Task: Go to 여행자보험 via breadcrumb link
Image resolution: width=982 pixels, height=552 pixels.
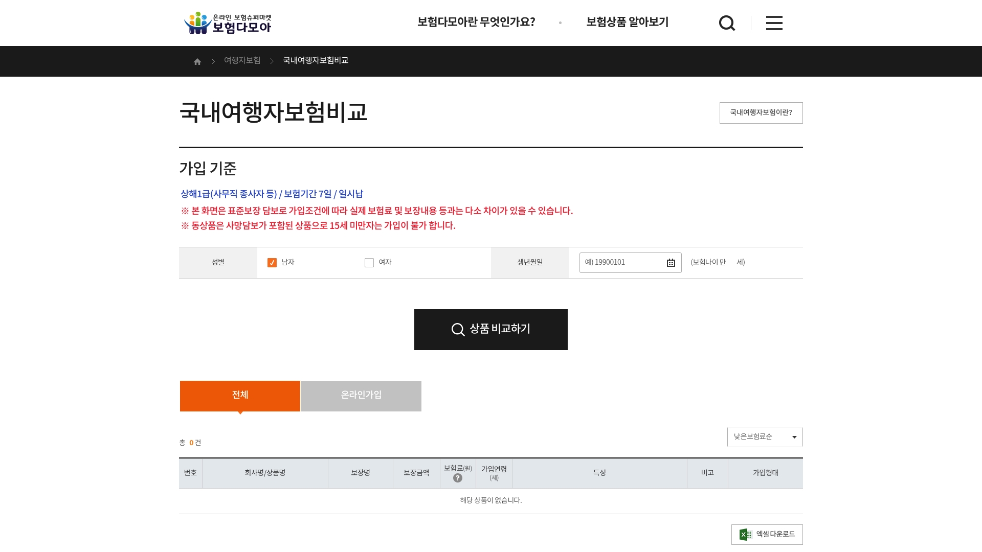Action: click(x=242, y=61)
